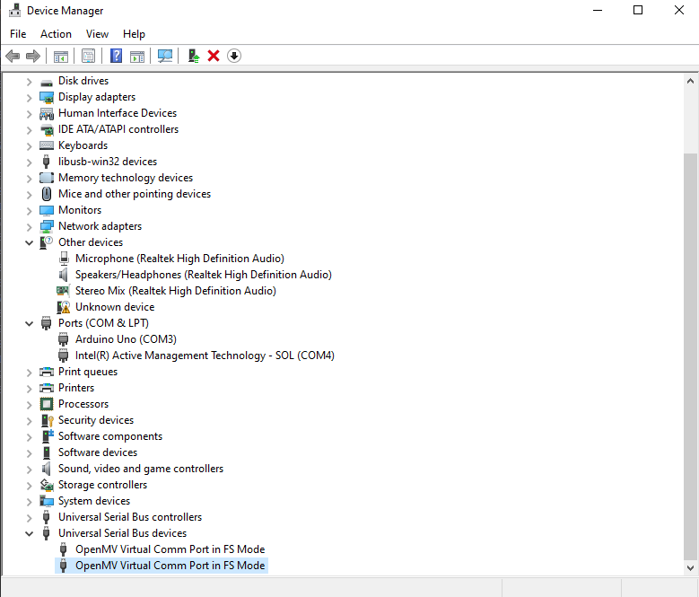Scan for hardware changes monitor icon
Image resolution: width=699 pixels, height=597 pixels.
[165, 56]
